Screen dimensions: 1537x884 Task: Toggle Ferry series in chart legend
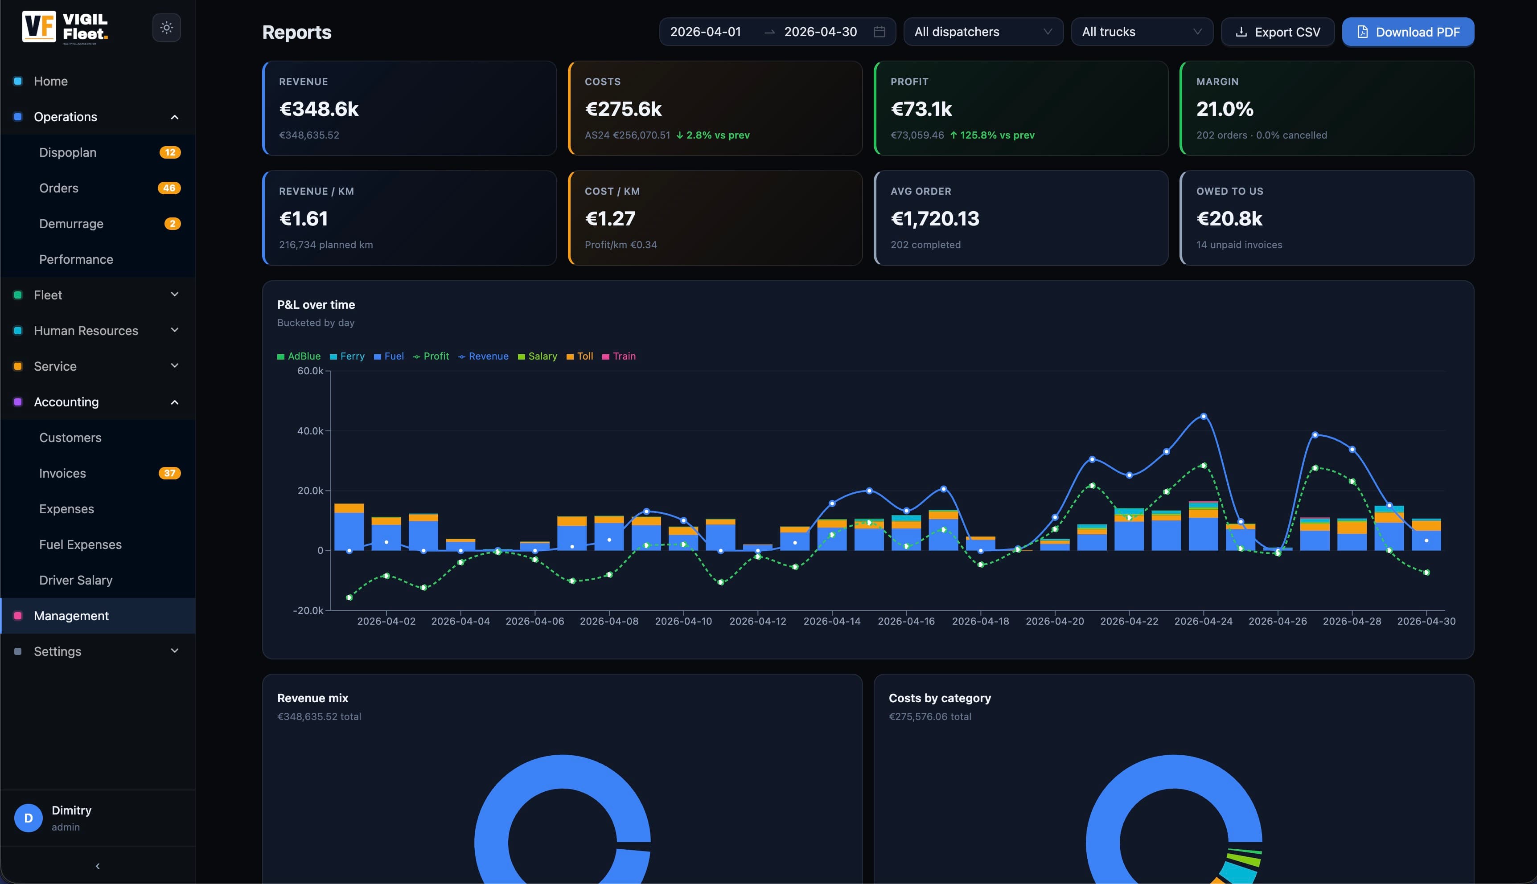[x=347, y=356]
